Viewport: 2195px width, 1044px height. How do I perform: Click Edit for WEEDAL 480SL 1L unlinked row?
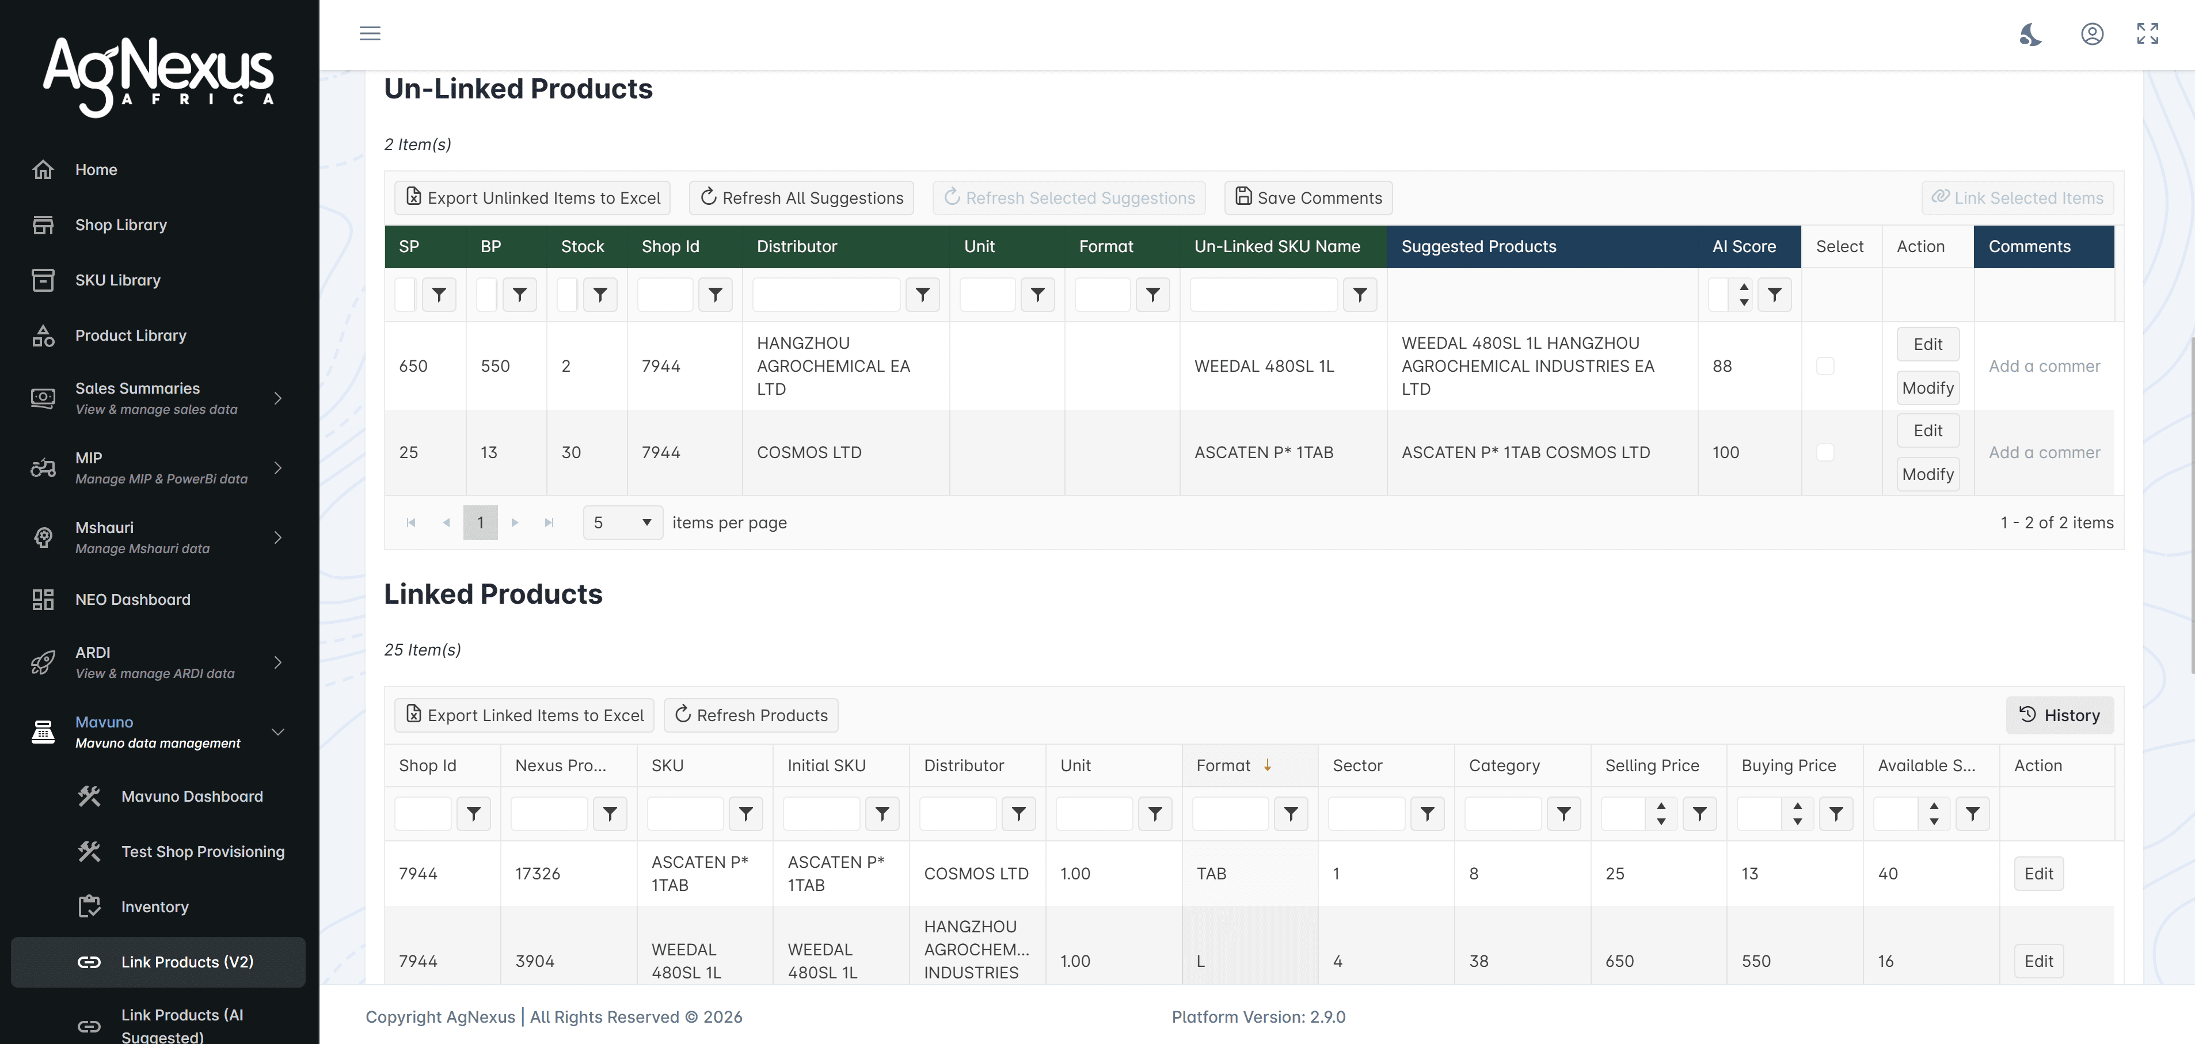pyautogui.click(x=1927, y=344)
